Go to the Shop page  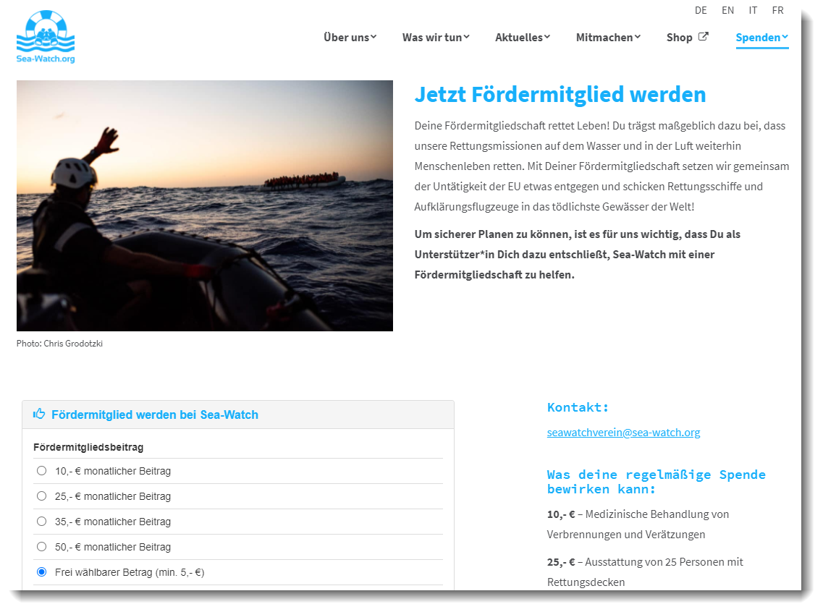[x=679, y=38]
